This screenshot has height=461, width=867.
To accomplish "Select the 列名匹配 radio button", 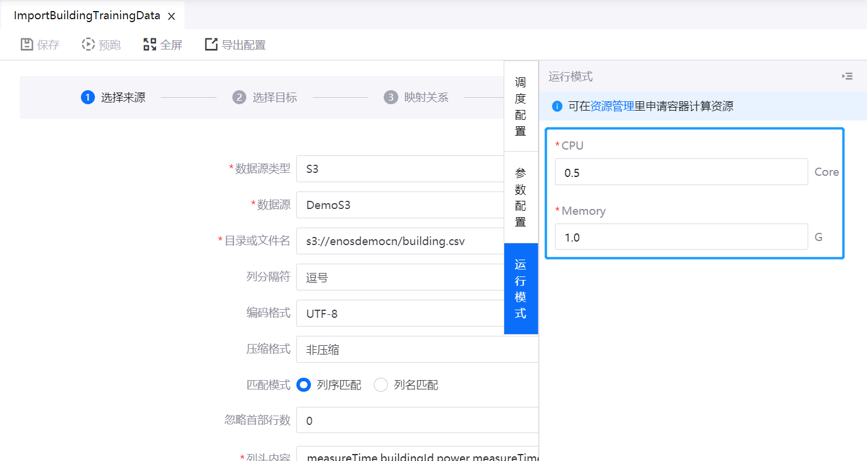I will point(381,385).
